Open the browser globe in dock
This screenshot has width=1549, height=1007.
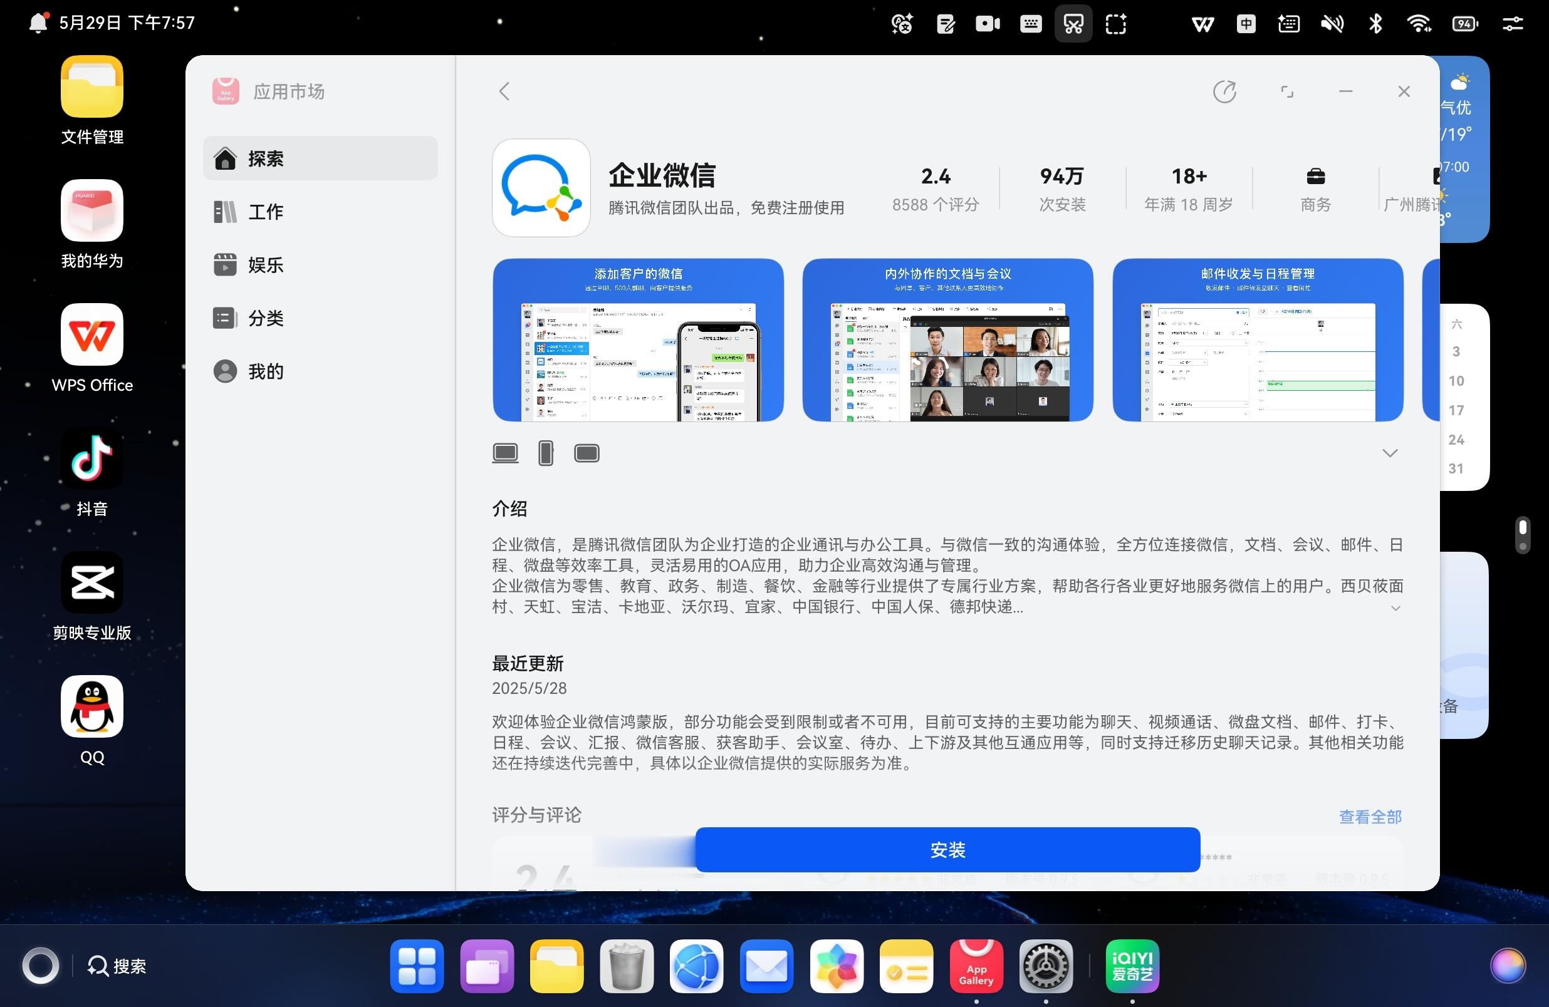point(696,966)
